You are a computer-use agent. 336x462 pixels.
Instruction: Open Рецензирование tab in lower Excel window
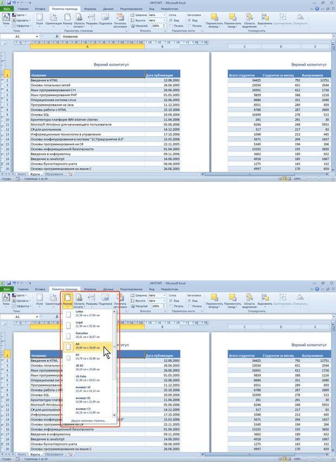tap(131, 289)
